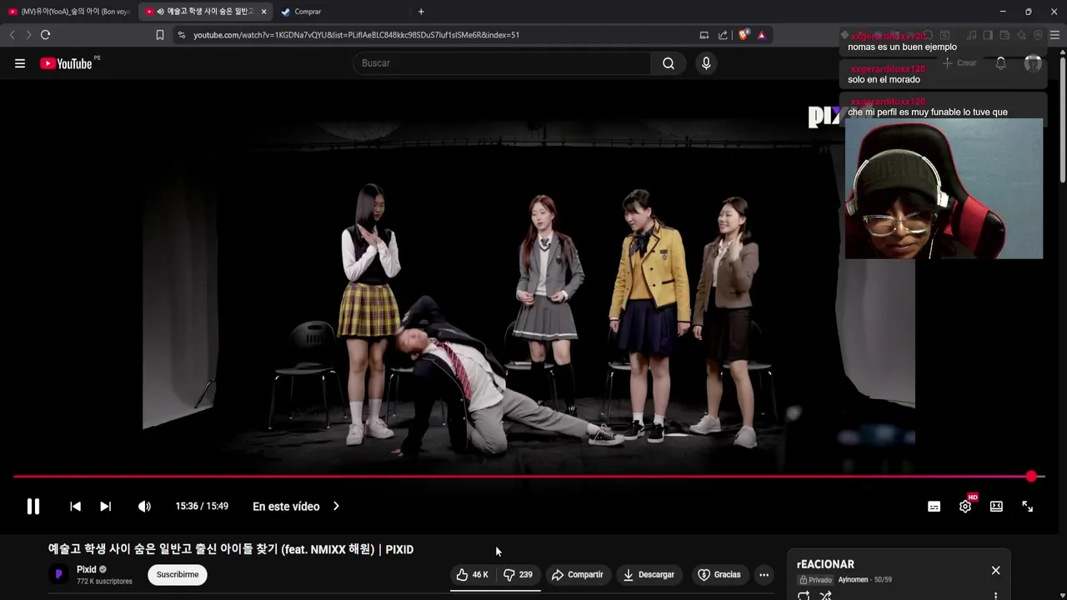This screenshot has width=1067, height=600.
Task: Switch to the YooA Bon voyage tab
Action: [69, 12]
